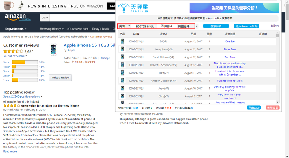289x158 pixels.
Task: Open the All search category dropdown
Action: (x=45, y=18)
